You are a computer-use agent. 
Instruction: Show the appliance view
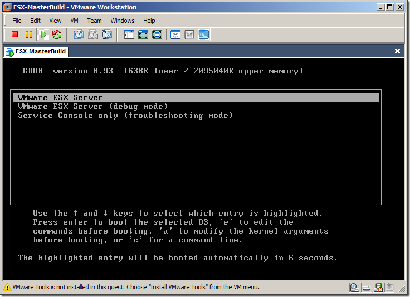[x=189, y=34]
